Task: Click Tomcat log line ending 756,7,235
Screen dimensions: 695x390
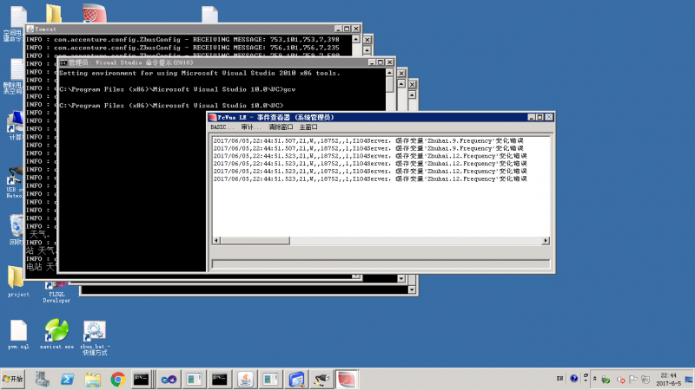Action: pyautogui.click(x=182, y=48)
